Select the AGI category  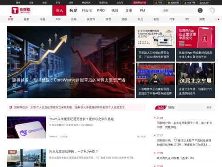(58, 19)
